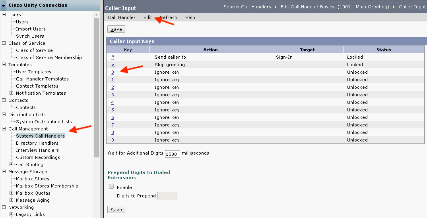Select Synch Users in the tree
The image size is (427, 218).
(30, 36)
